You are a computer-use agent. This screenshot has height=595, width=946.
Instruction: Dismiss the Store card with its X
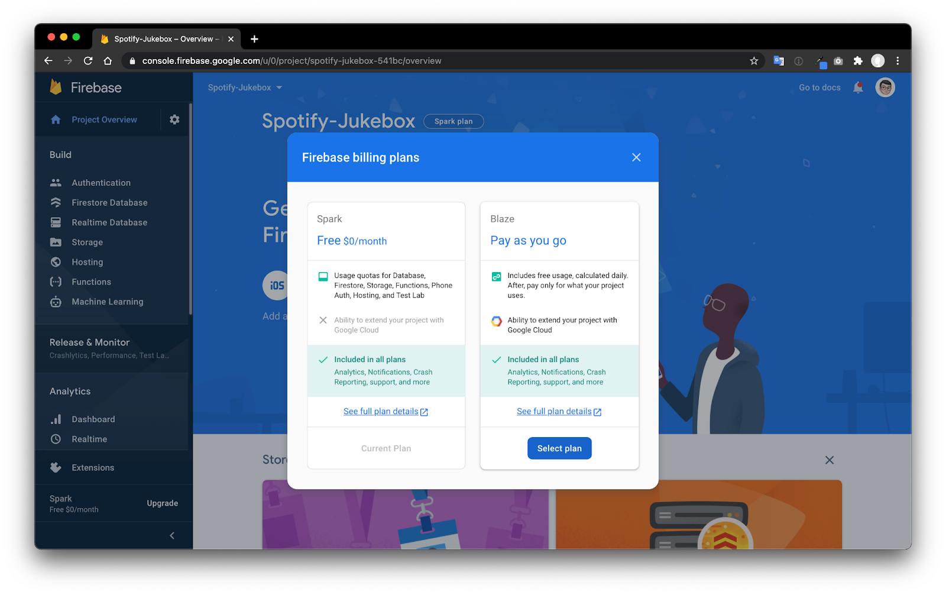coord(830,460)
